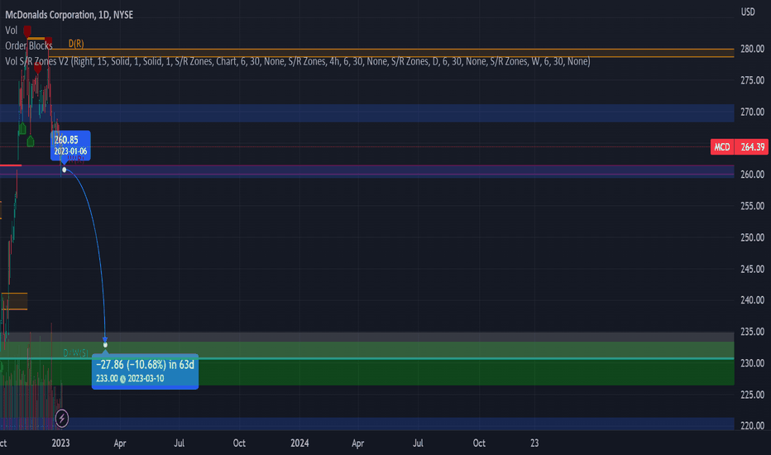Click the MCD ticker price tag

tap(722, 147)
